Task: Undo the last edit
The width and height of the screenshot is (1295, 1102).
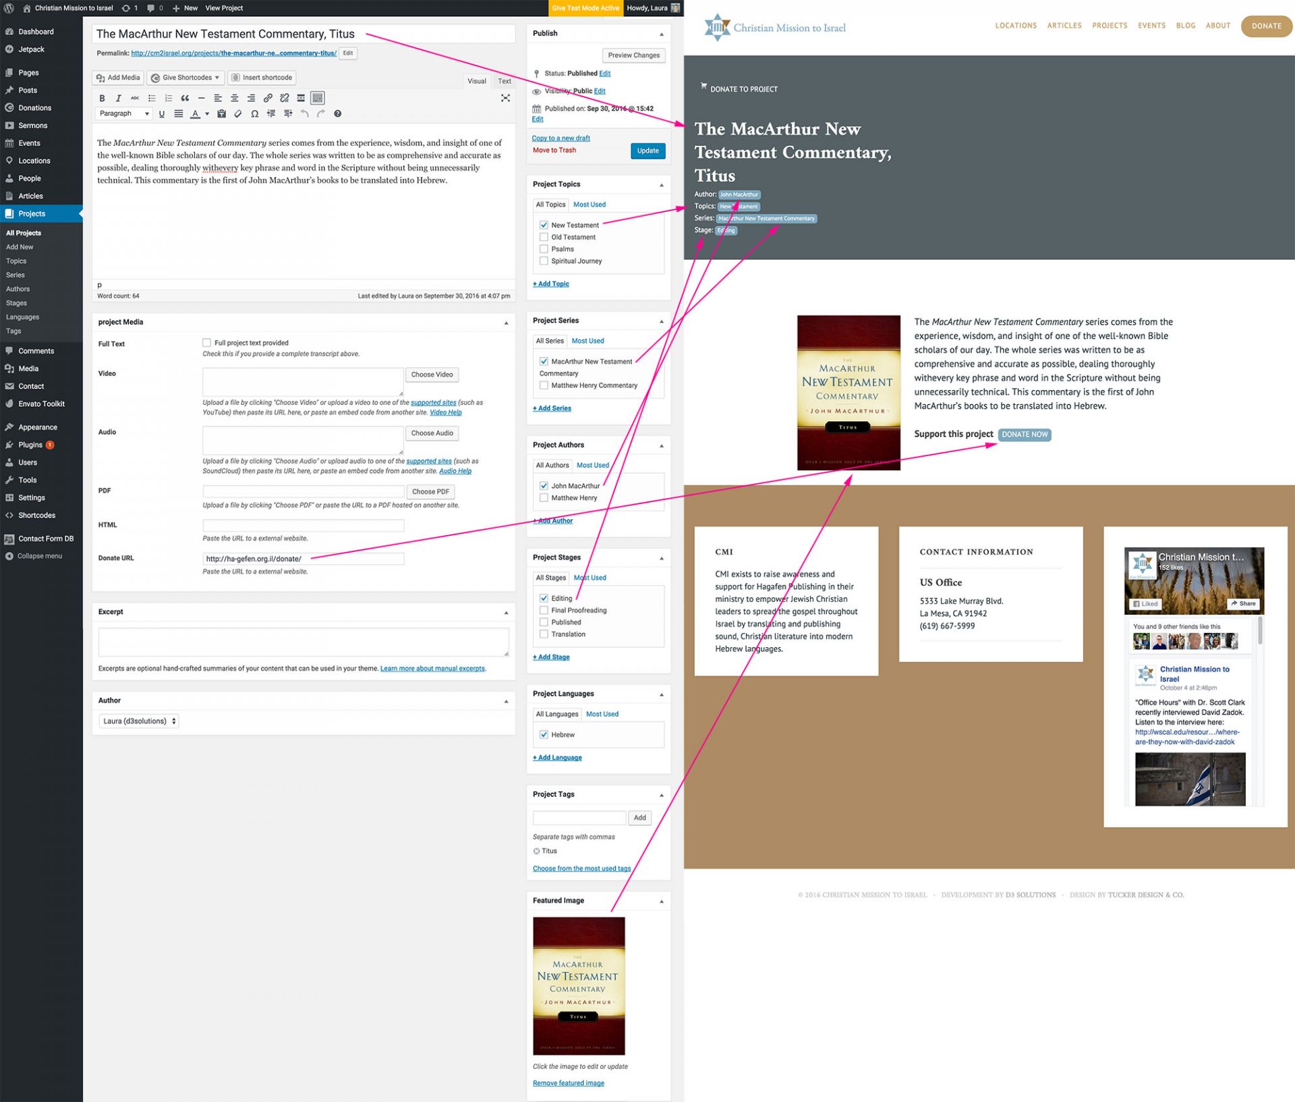Action: tap(304, 114)
